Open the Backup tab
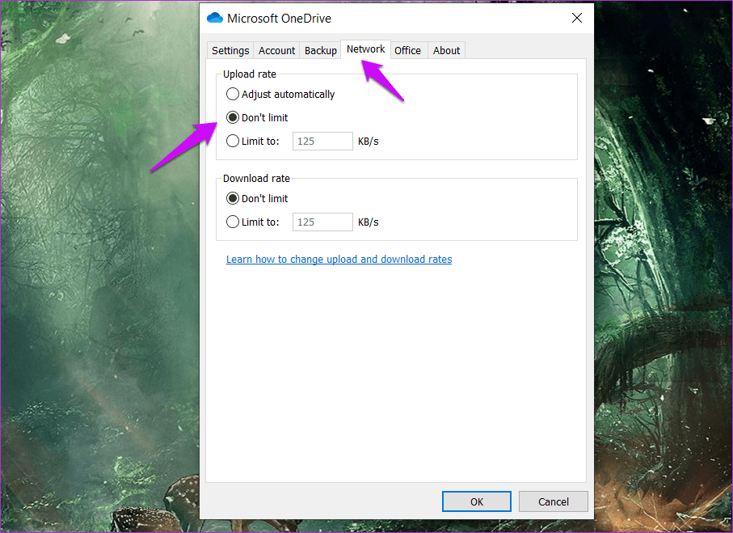Image resolution: width=733 pixels, height=533 pixels. [x=320, y=50]
